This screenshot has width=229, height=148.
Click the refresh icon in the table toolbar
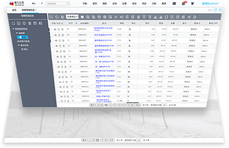click(x=57, y=17)
